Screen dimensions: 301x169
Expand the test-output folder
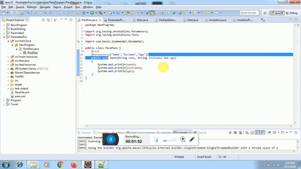point(8,89)
